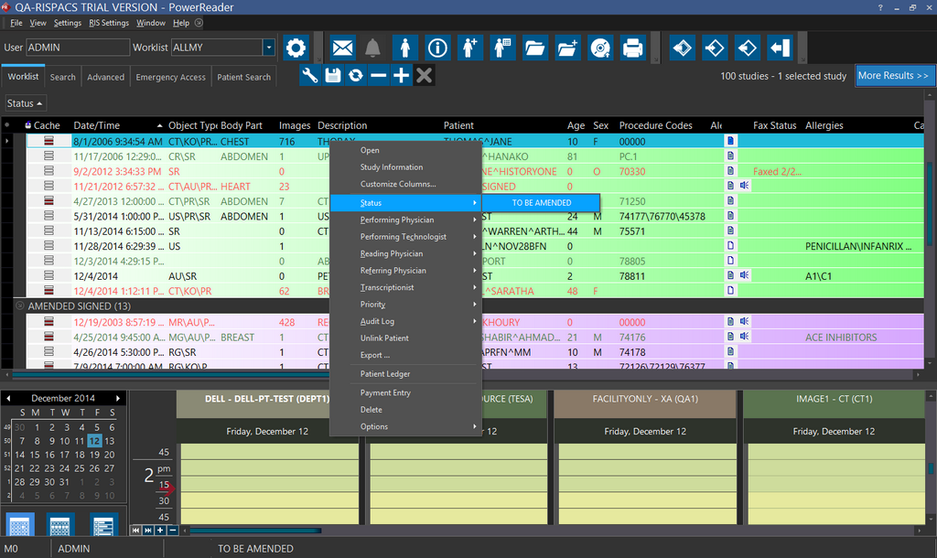Click the CD/disc burn icon
Image resolution: width=937 pixels, height=558 pixels.
599,47
